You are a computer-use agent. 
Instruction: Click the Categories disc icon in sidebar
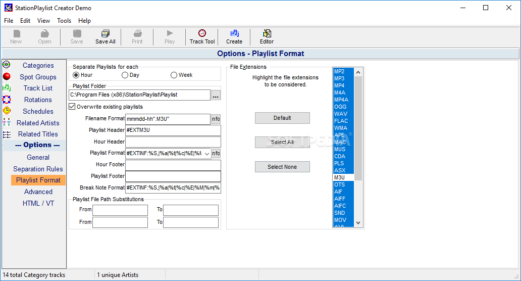coord(7,65)
